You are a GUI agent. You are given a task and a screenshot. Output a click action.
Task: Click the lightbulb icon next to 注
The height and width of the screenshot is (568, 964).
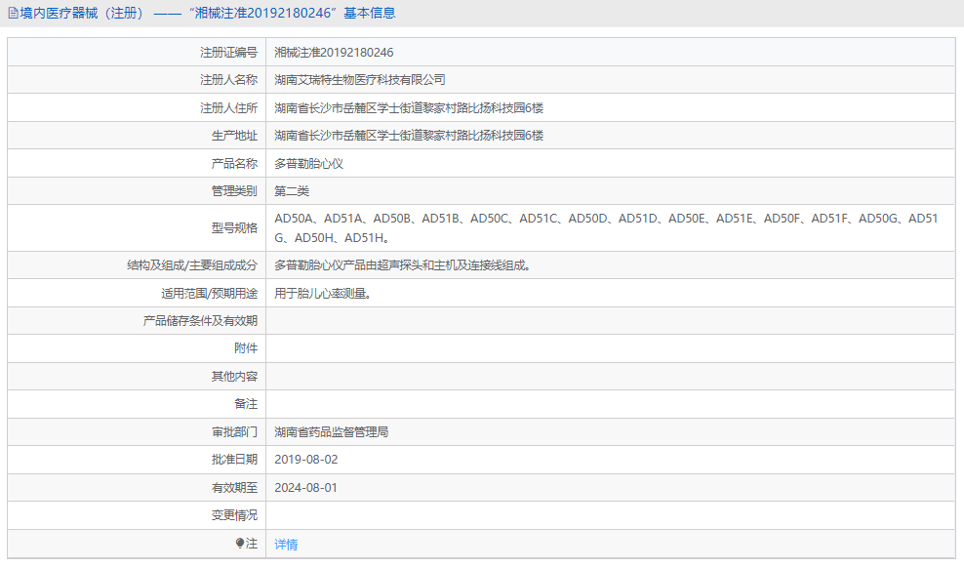click(240, 544)
